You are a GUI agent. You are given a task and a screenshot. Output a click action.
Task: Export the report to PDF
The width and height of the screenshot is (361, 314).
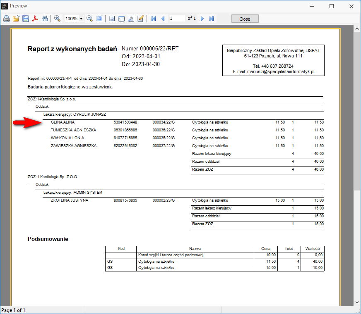pyautogui.click(x=36, y=19)
